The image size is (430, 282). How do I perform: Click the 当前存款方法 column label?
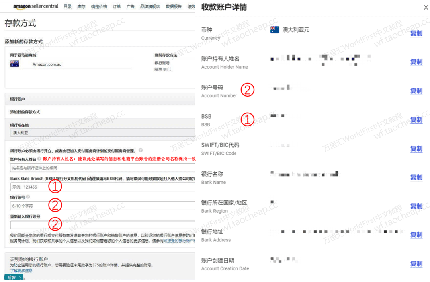click(166, 55)
